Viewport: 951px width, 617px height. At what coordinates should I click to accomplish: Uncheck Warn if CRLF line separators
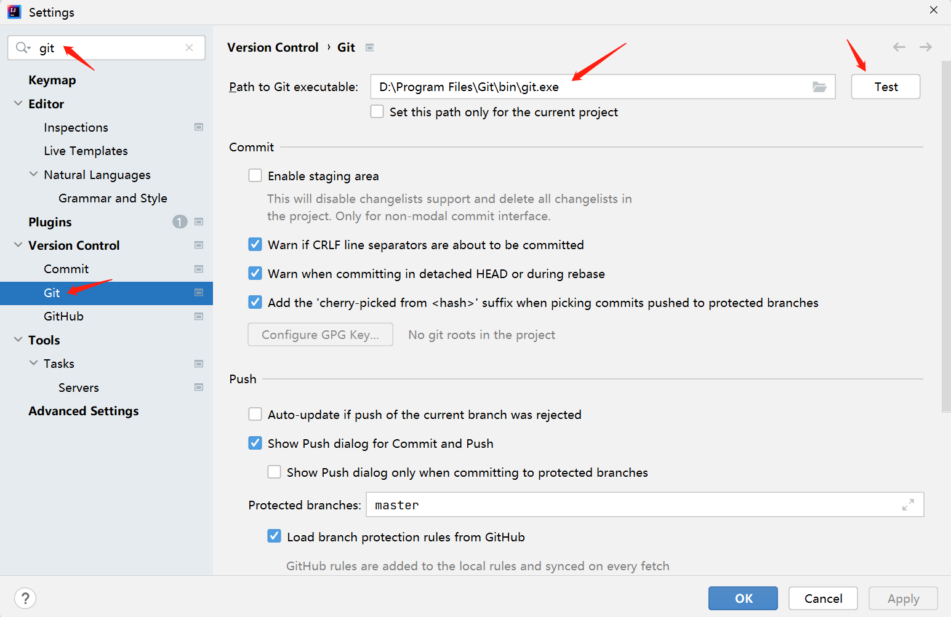pyautogui.click(x=255, y=244)
